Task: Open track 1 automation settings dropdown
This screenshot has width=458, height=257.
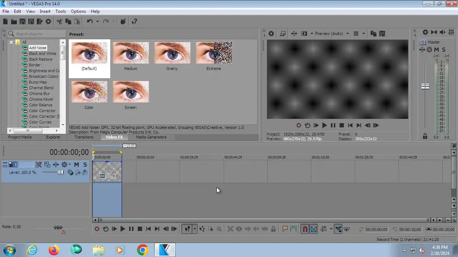Action: (x=69, y=165)
